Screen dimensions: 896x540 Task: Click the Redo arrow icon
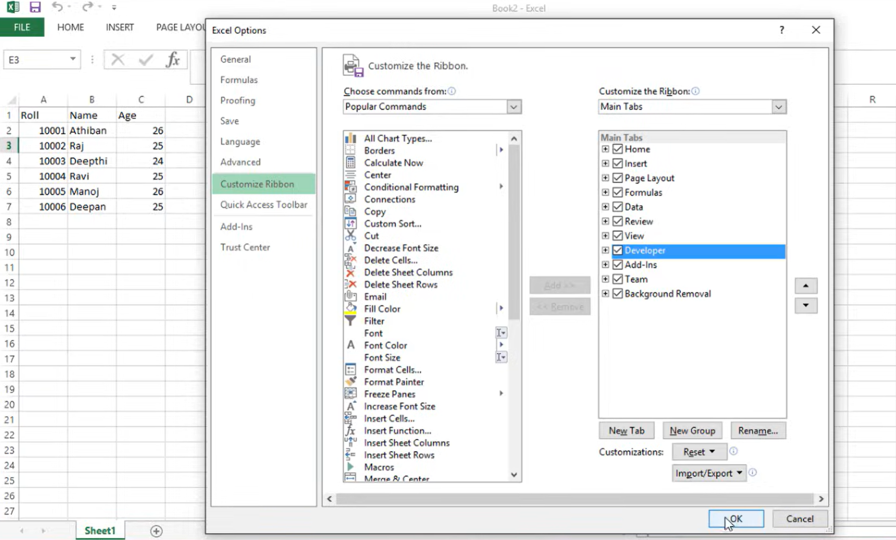[87, 7]
